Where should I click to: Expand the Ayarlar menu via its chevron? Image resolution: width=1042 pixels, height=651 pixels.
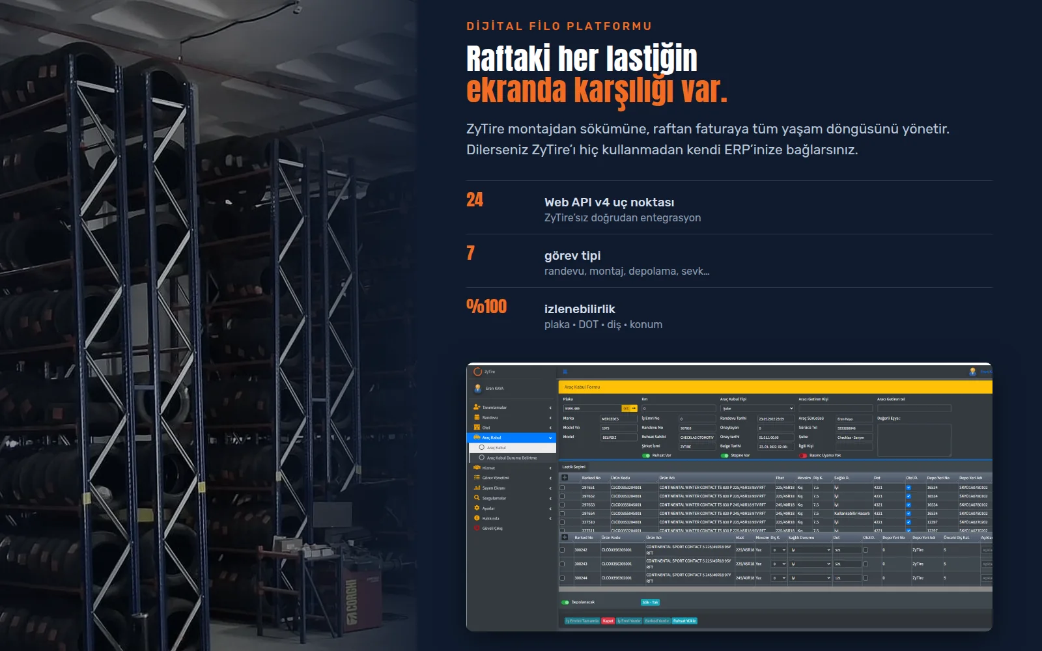[x=550, y=508]
